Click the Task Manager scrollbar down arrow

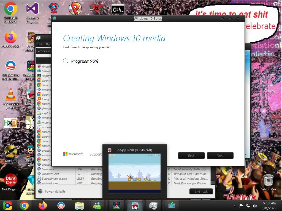click(213, 183)
